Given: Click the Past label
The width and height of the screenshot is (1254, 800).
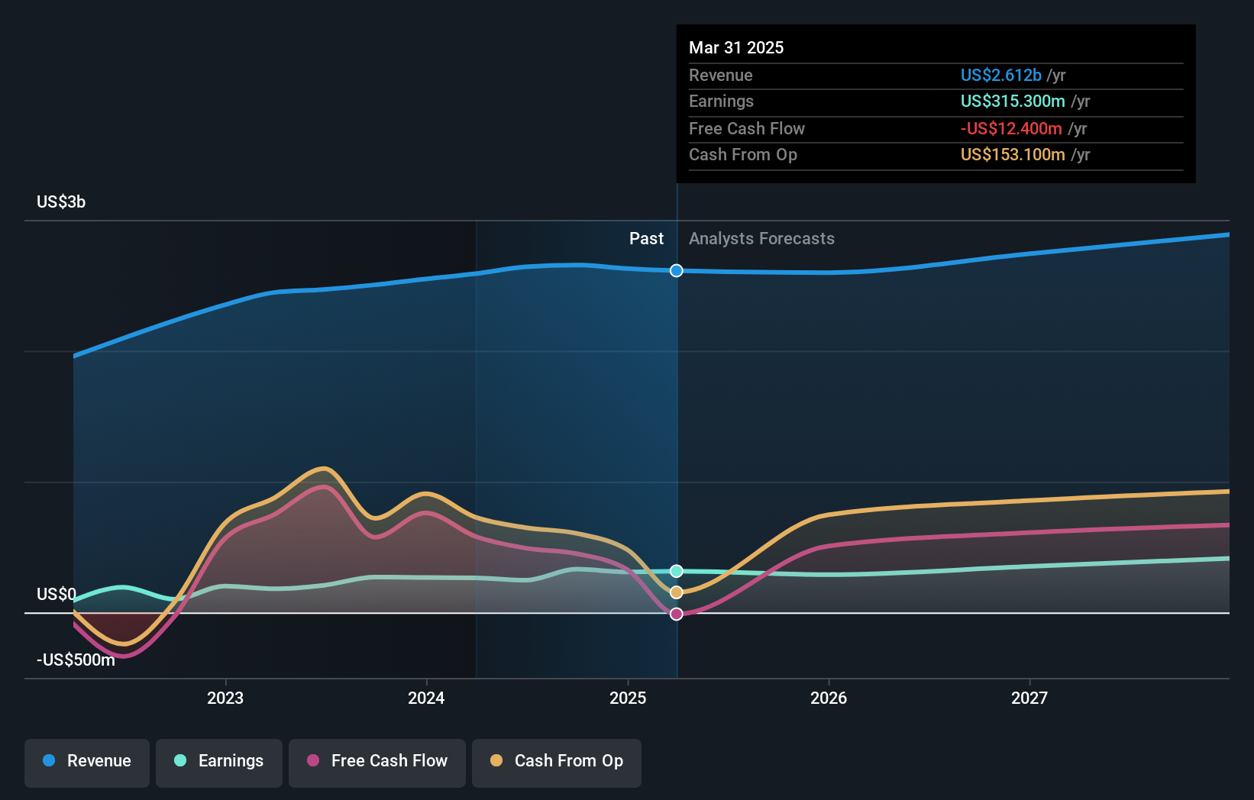Looking at the screenshot, I should (646, 238).
